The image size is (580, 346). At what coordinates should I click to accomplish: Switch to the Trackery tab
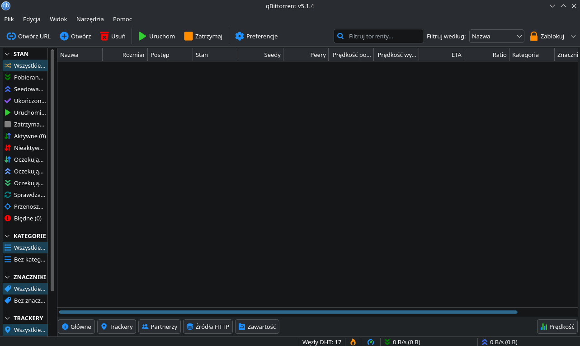coord(117,327)
